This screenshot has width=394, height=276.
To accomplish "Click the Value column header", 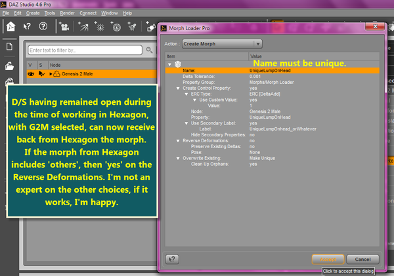I will click(314, 56).
